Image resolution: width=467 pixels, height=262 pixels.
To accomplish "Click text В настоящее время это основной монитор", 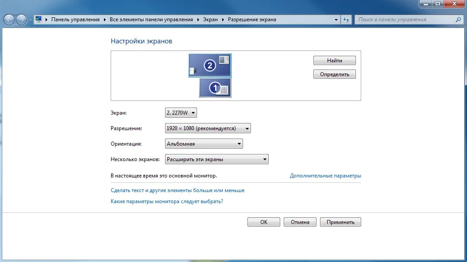I will 164,176.
